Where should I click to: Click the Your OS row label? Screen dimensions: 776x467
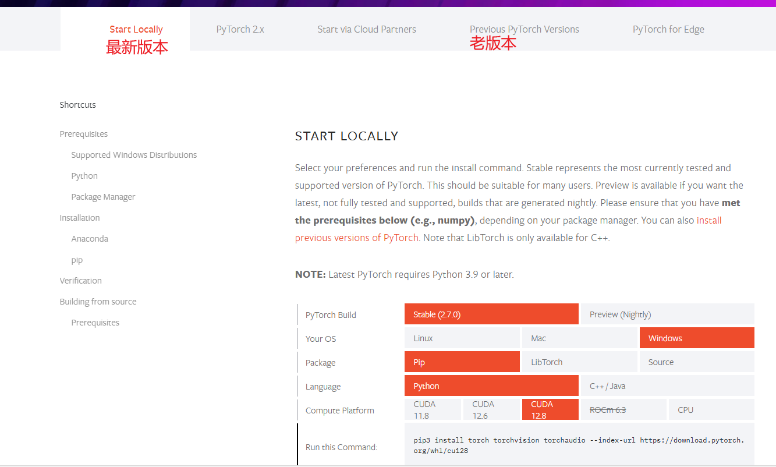(321, 338)
